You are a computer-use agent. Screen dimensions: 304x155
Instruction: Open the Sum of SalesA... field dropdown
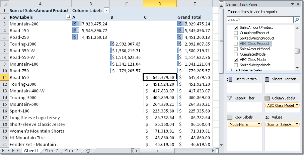pos(297,124)
